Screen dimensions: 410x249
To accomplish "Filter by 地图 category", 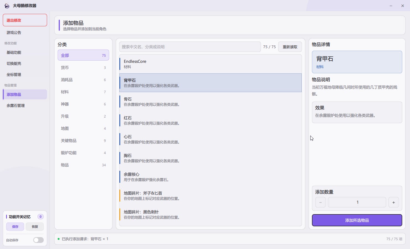I will click(x=83, y=128).
